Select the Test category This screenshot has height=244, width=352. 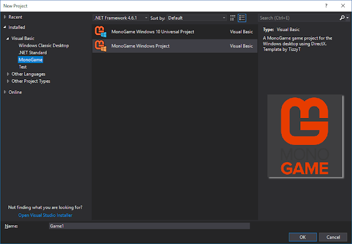pyautogui.click(x=23, y=67)
